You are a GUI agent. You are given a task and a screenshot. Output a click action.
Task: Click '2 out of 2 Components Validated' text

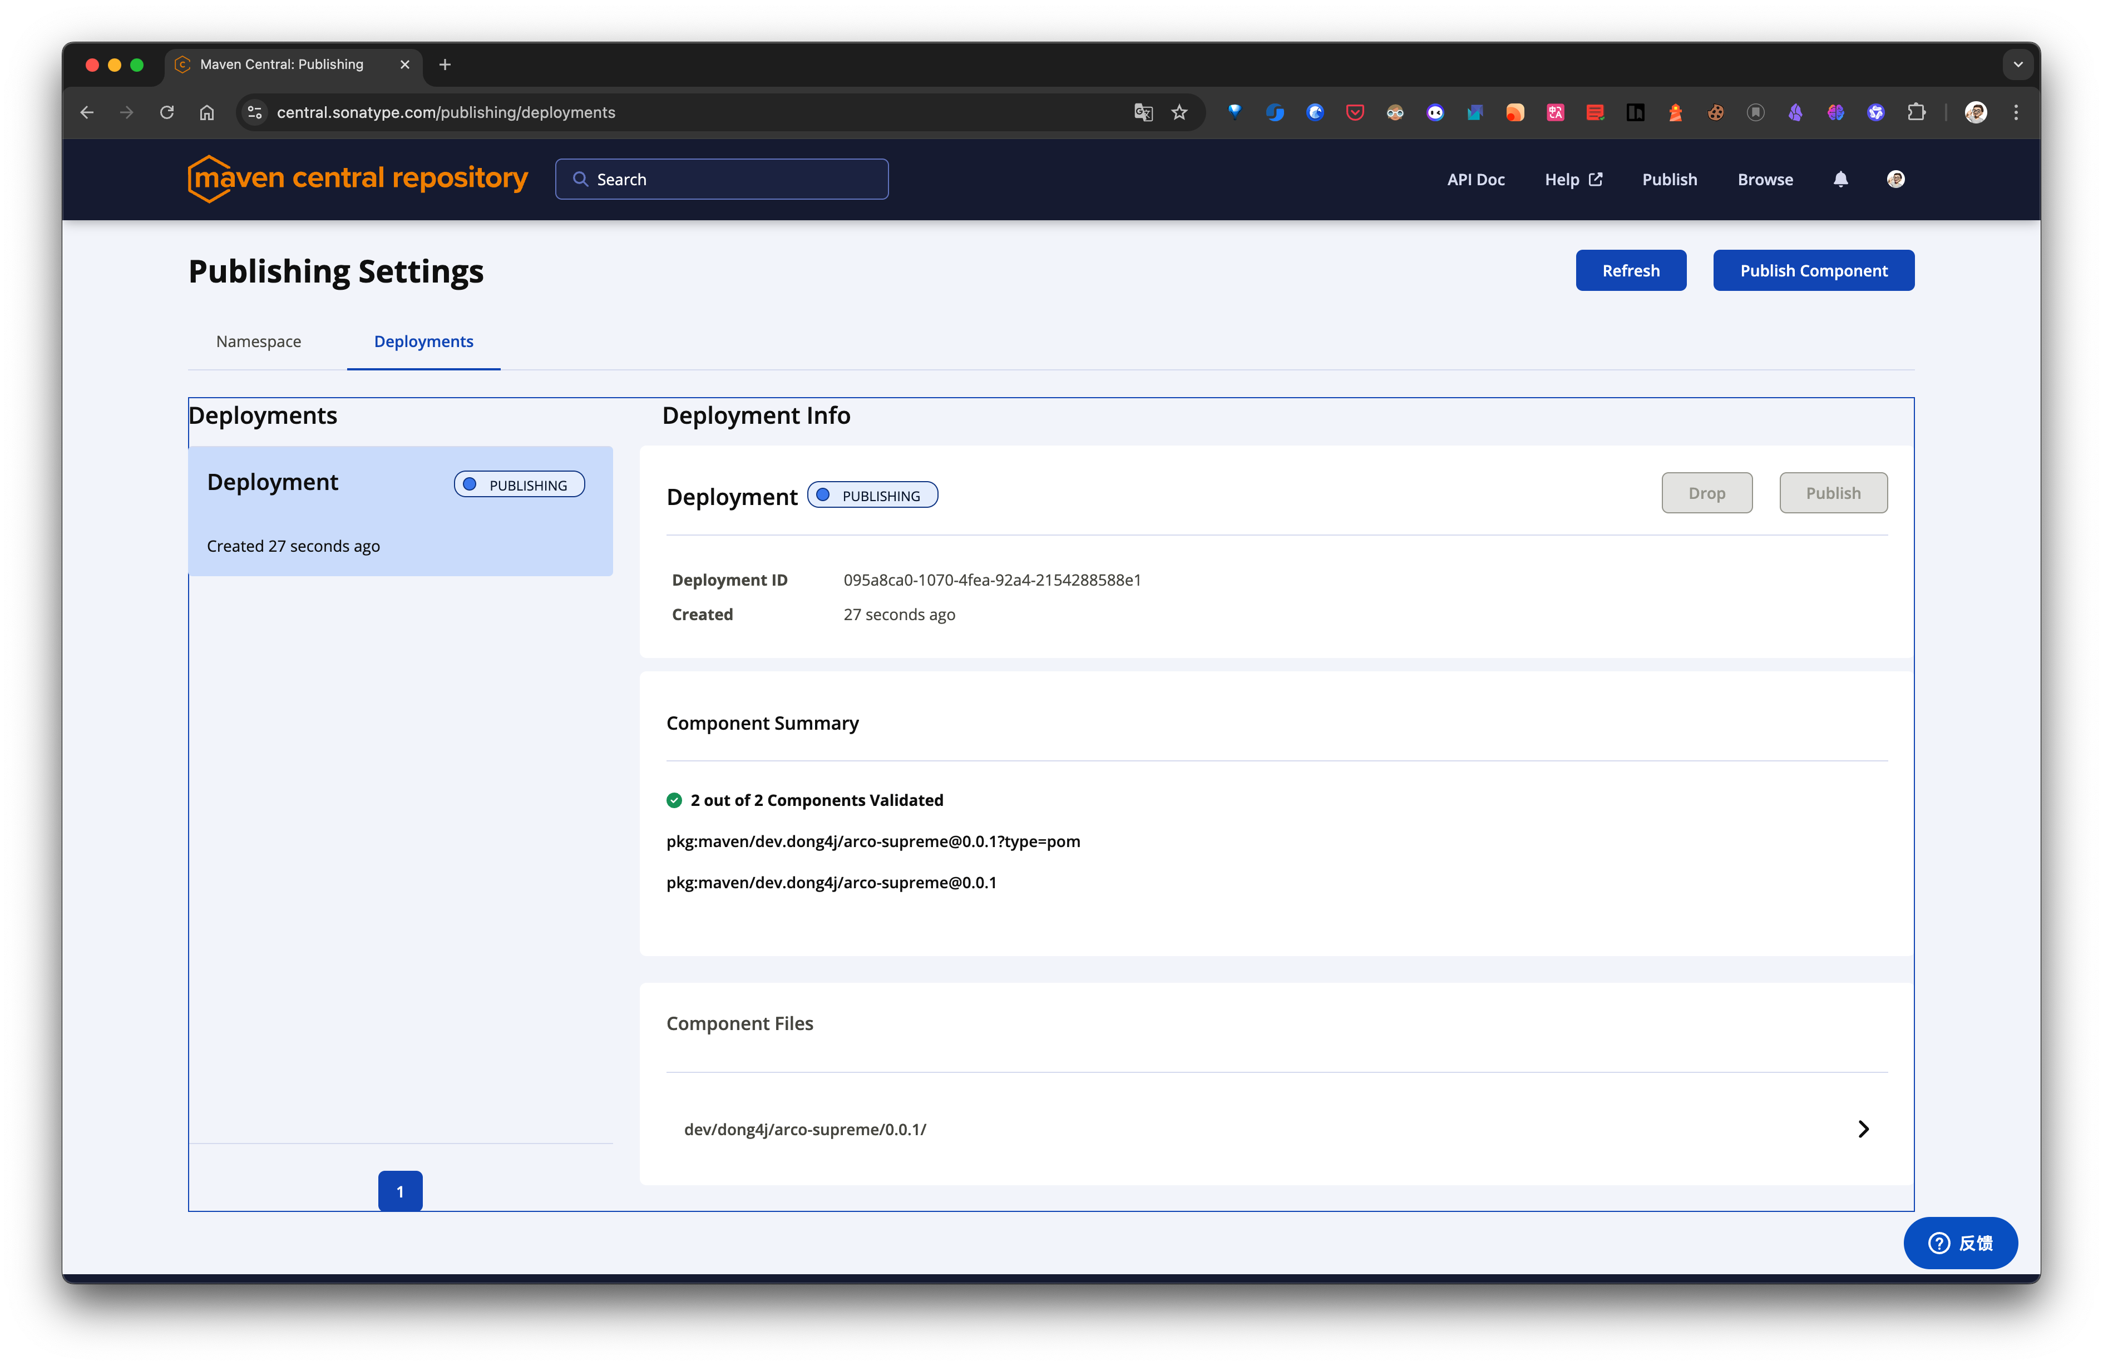817,800
